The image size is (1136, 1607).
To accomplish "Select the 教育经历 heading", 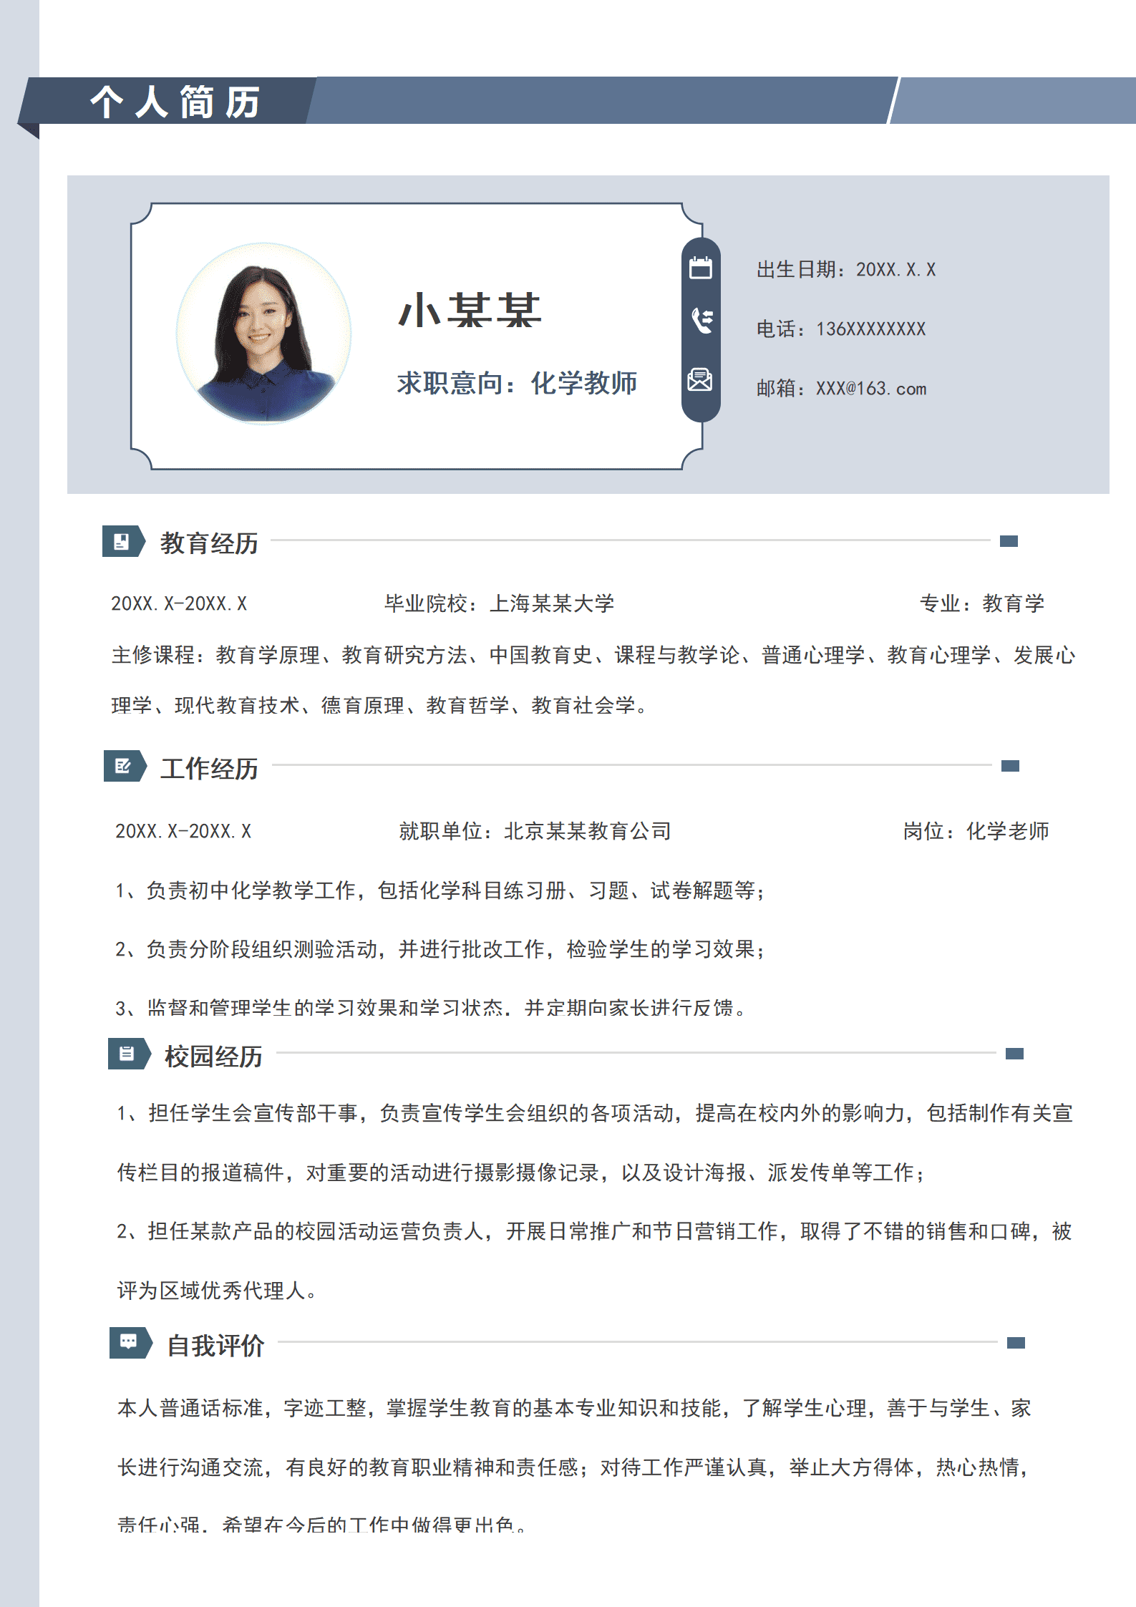I will [x=208, y=543].
